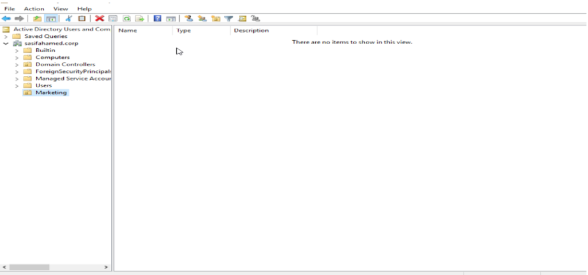Expand the Saved Queries node
This screenshot has width=588, height=275.
click(6, 36)
